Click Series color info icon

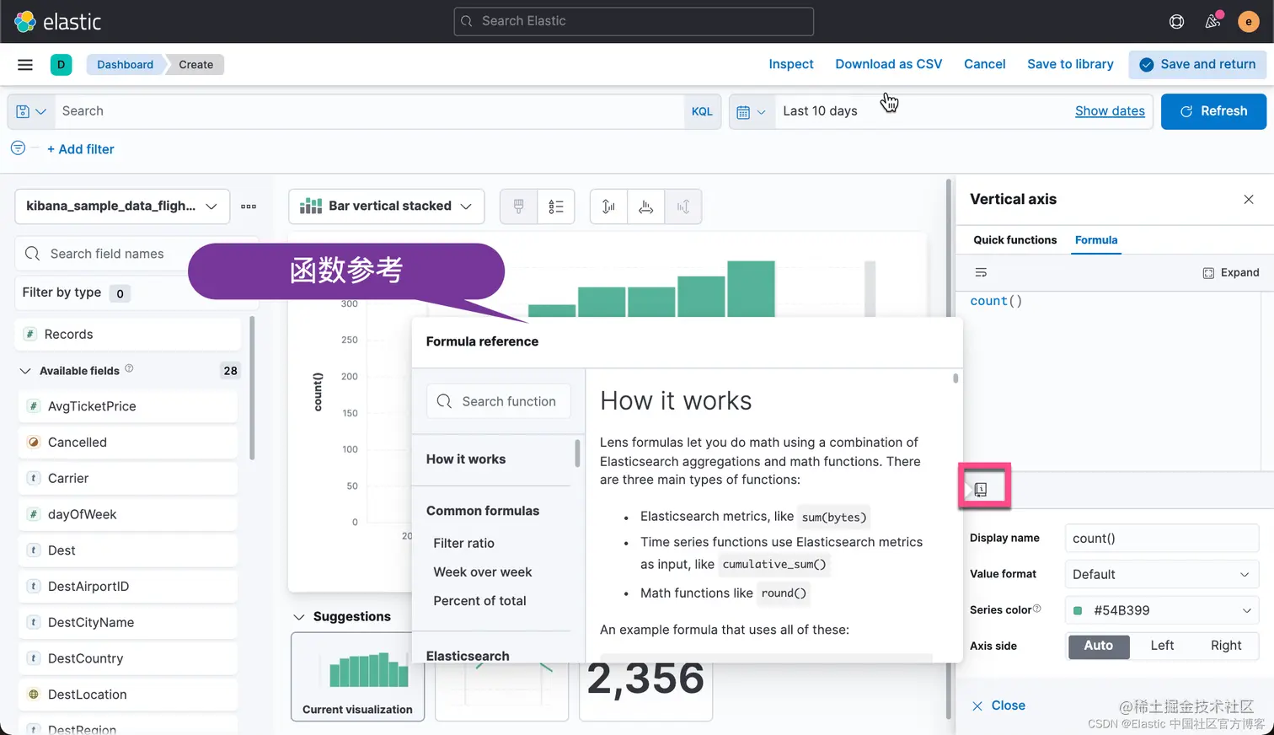tap(1036, 609)
